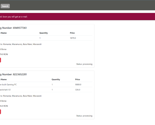Click the red button in order 8223652281

[0, 112]
